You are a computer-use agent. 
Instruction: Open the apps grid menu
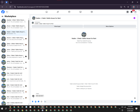[127, 12]
